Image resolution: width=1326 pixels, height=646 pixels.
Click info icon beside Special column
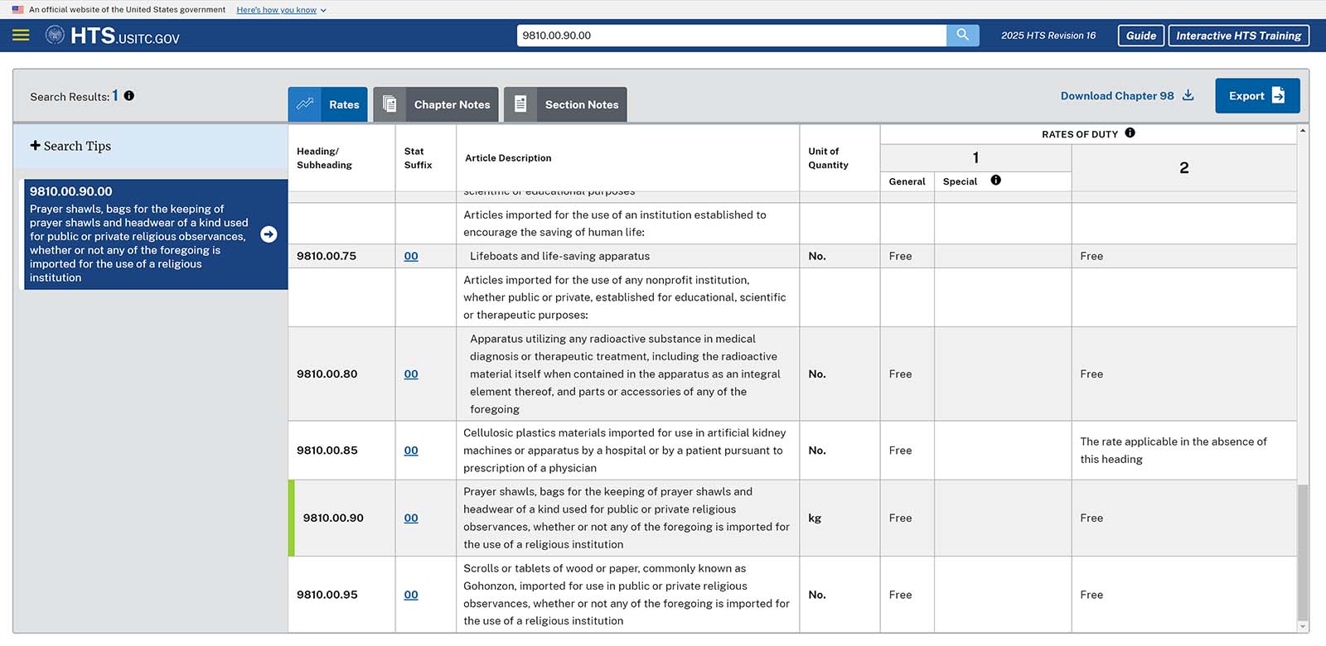point(996,181)
